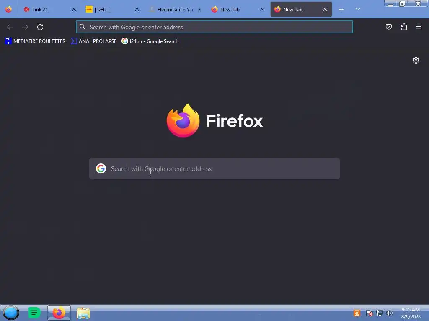Open MEDIAFIRE ROULETTER bookmark
The width and height of the screenshot is (429, 321).
pos(35,41)
